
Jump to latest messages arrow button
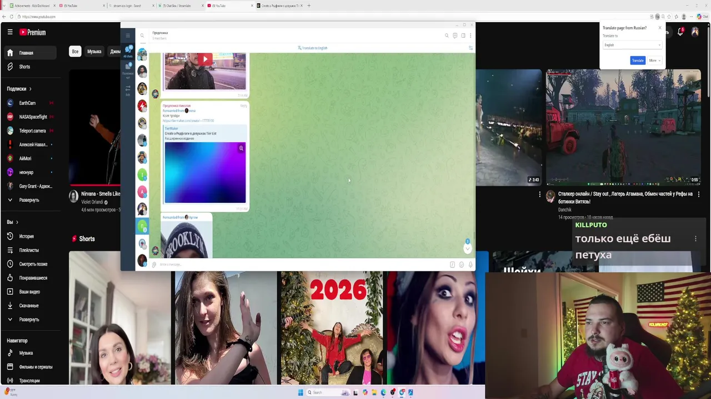pos(467,248)
